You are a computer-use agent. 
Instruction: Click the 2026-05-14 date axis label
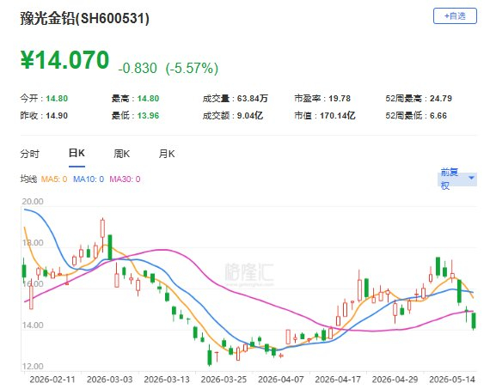452,380
